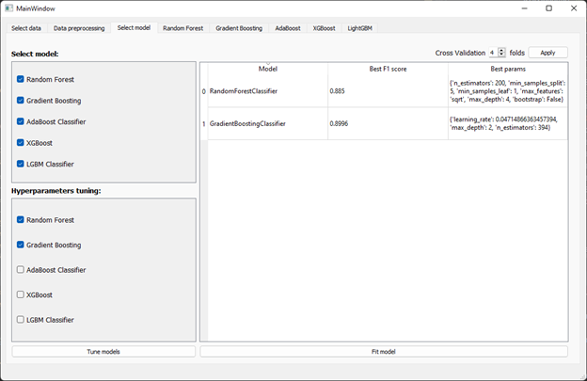Image resolution: width=587 pixels, height=381 pixels.
Task: Select row header 1 in results table
Action: pos(204,124)
